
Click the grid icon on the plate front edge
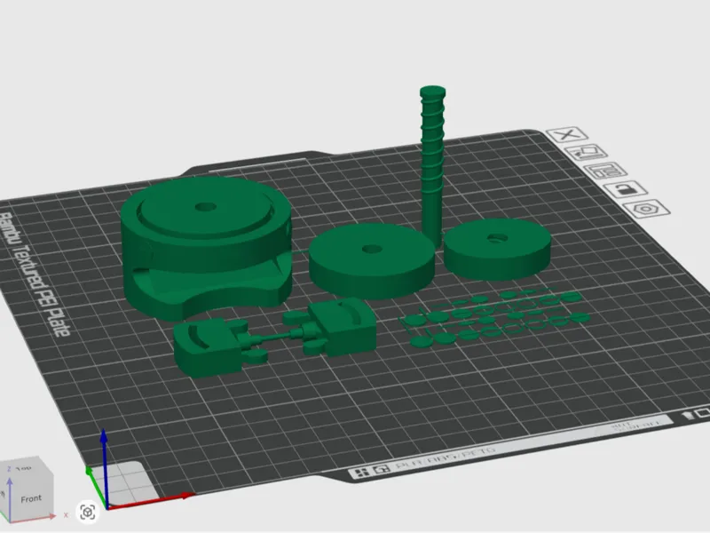click(361, 473)
